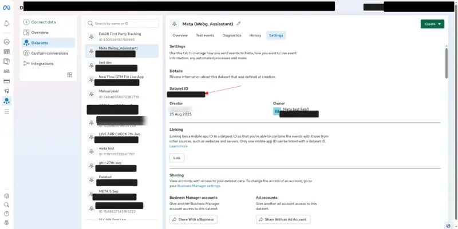Click the icon beside Feb28 First Party Tracking
The image size is (458, 229).
coord(92,37)
